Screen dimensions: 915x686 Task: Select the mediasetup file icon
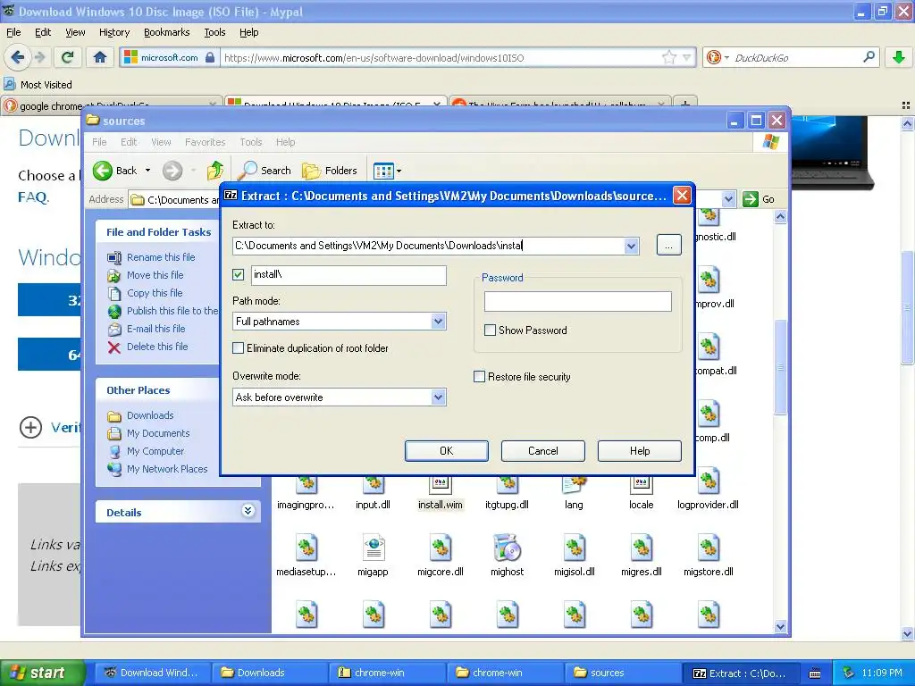coord(306,548)
